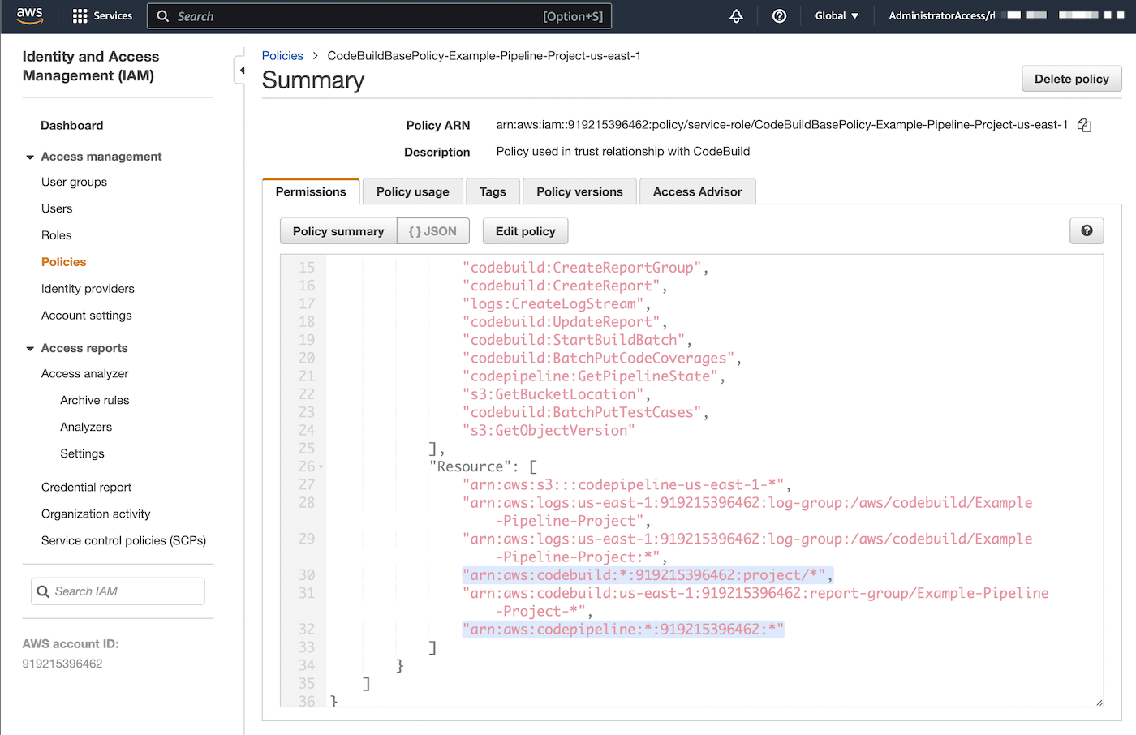The height and width of the screenshot is (735, 1136).
Task: Collapse the IAM sidebar with the arrow icon
Action: (239, 69)
